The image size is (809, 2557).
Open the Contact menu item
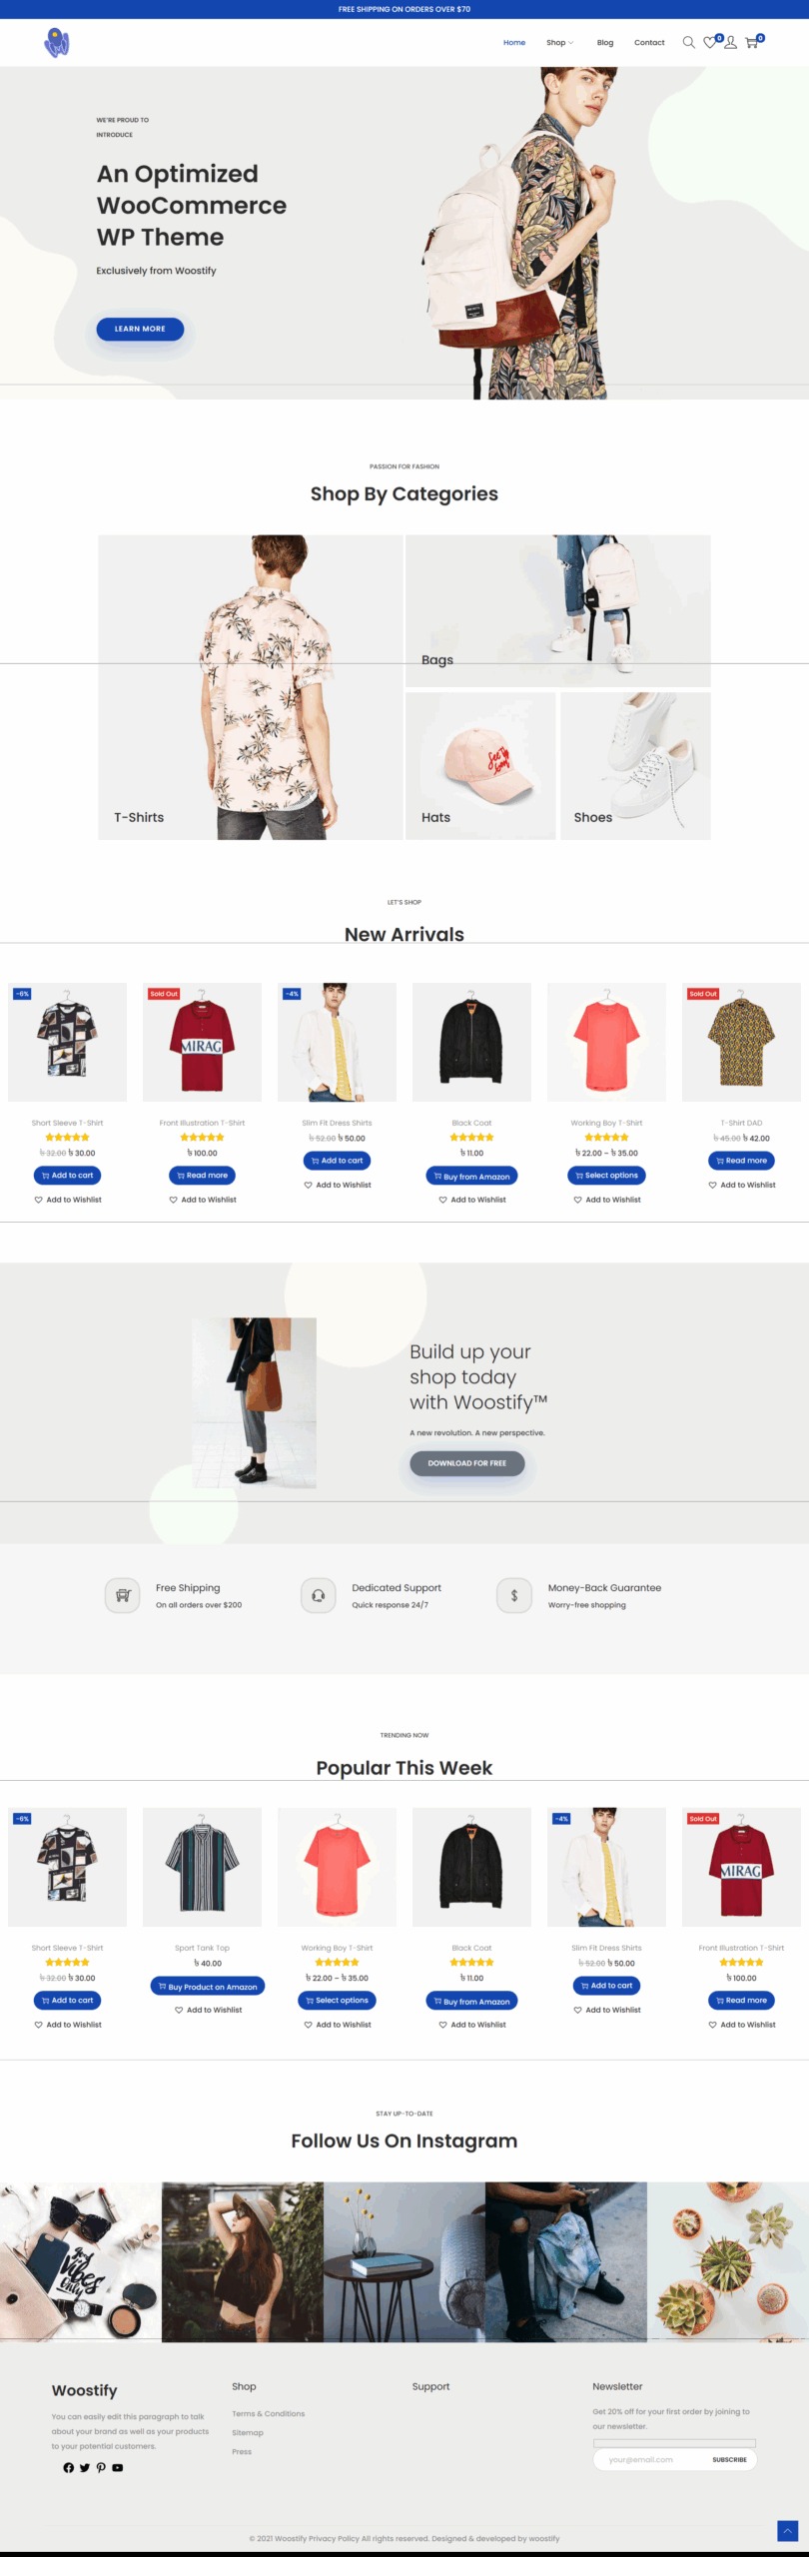pyautogui.click(x=649, y=42)
